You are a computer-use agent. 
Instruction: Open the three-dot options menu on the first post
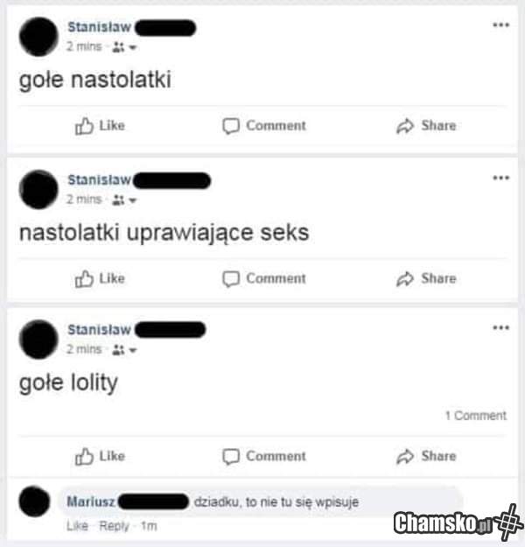(x=500, y=25)
